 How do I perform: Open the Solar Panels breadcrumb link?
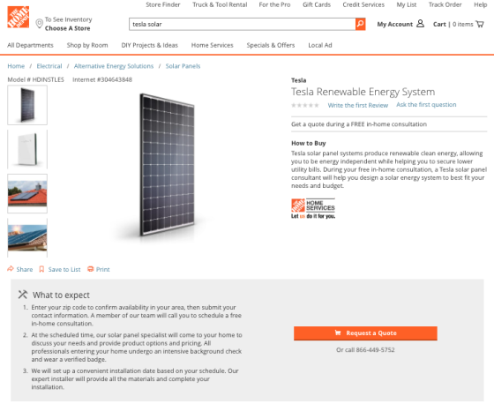[x=183, y=66]
